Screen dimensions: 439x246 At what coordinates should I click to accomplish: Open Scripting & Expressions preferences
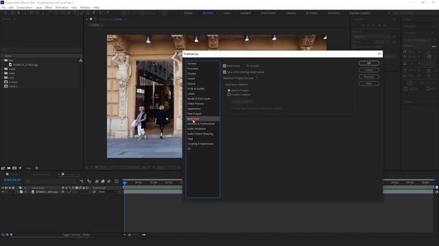200,144
